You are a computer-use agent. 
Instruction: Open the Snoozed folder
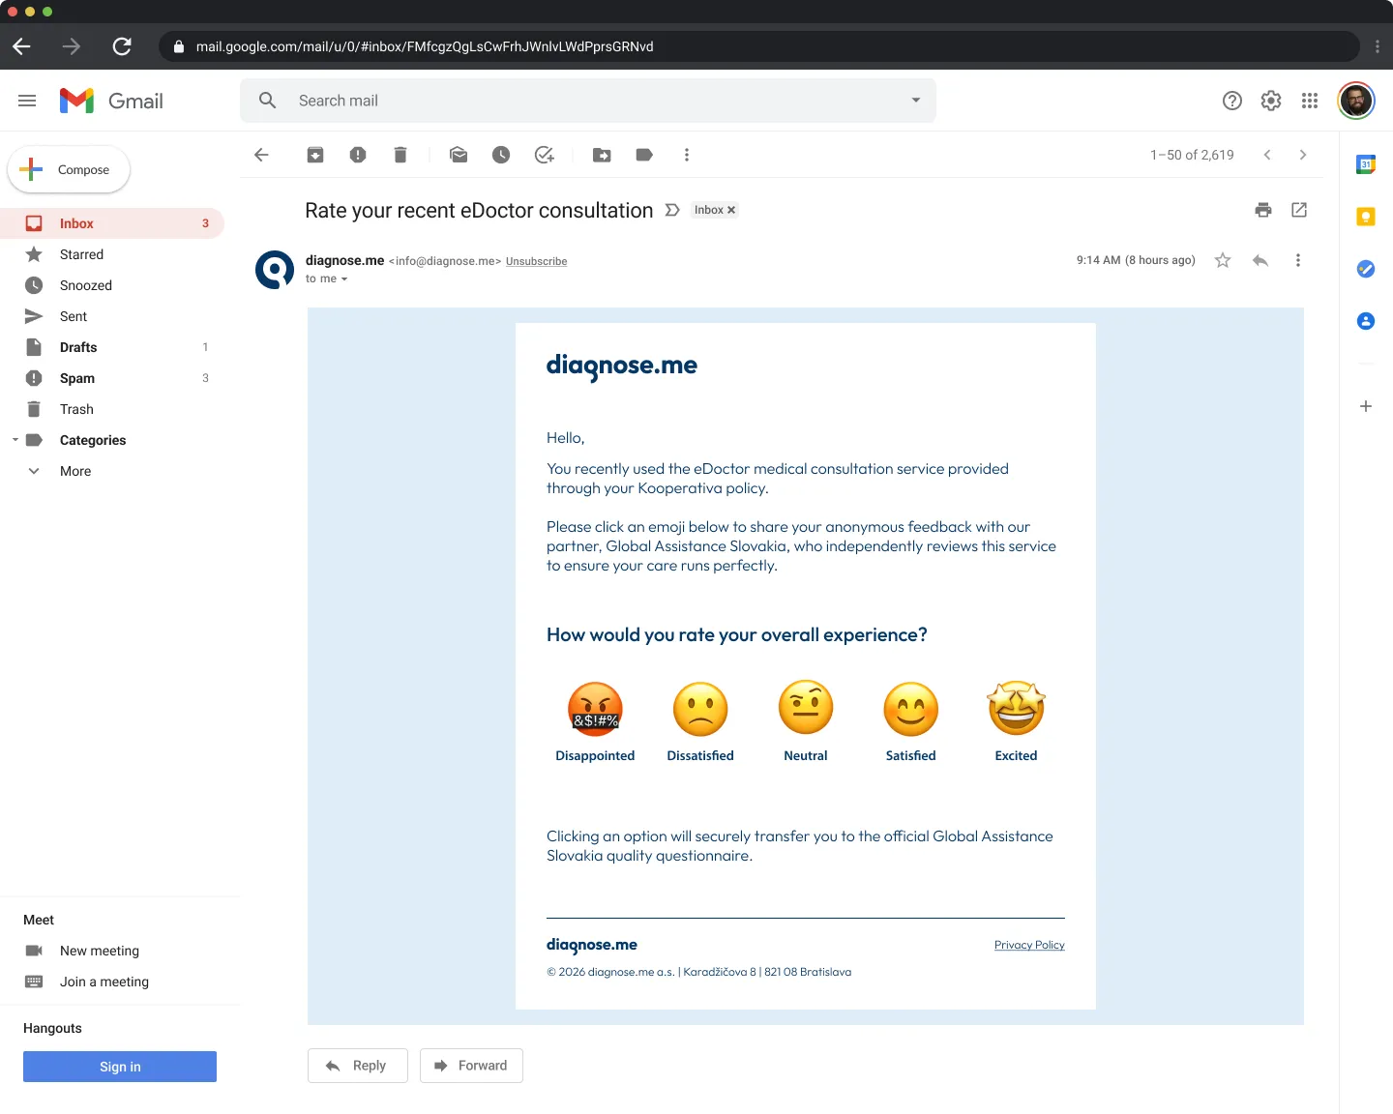coord(112,285)
